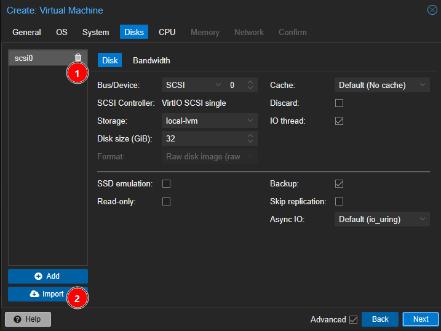The height and width of the screenshot is (331, 441).
Task: Enable the Discard checkbox
Action: click(339, 103)
